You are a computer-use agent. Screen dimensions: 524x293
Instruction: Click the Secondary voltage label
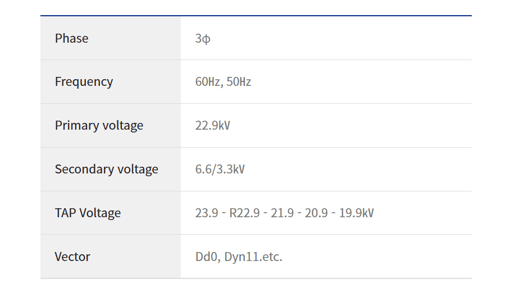click(106, 170)
